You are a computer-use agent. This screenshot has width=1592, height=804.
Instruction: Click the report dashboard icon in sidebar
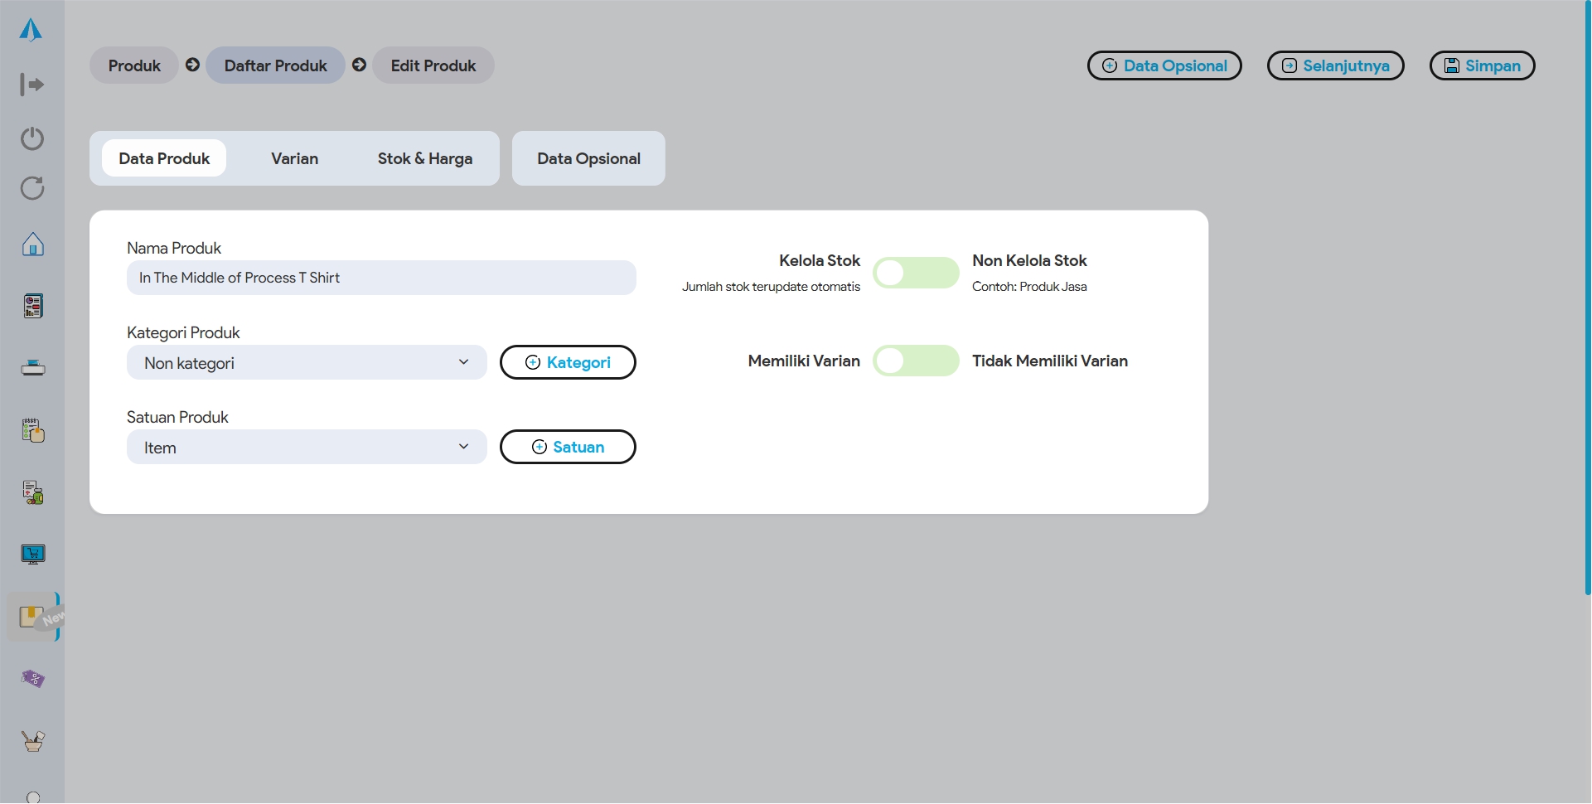tap(32, 306)
